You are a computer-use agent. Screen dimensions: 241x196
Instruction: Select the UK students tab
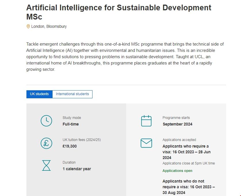[x=39, y=94]
